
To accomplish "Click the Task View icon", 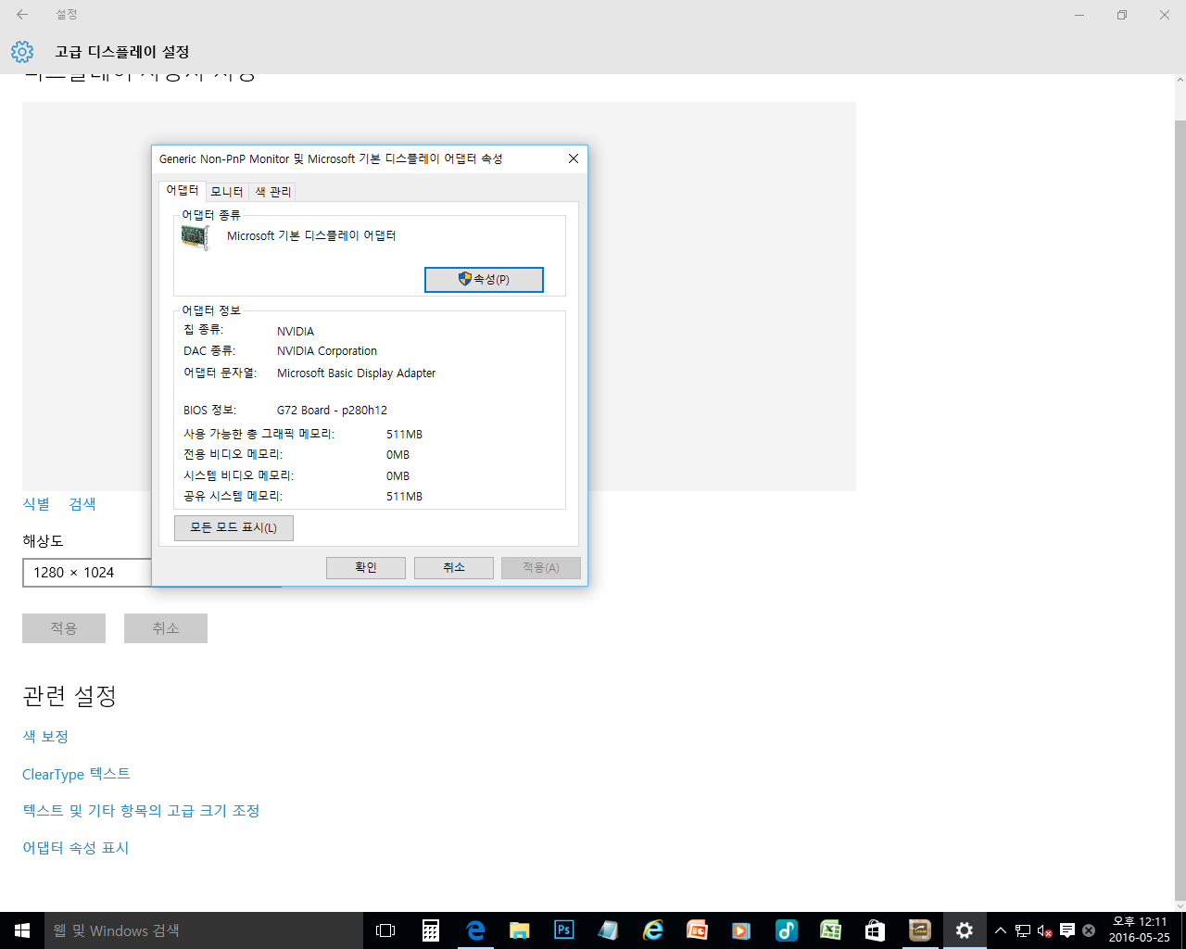I will click(x=385, y=930).
